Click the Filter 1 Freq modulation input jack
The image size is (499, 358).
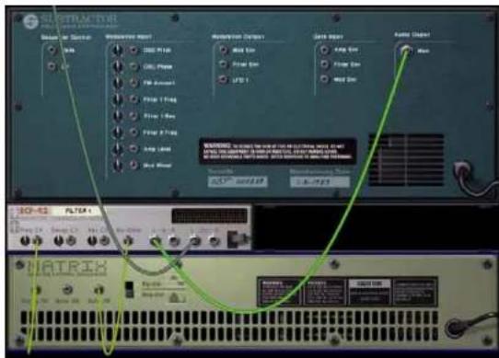pyautogui.click(x=133, y=99)
